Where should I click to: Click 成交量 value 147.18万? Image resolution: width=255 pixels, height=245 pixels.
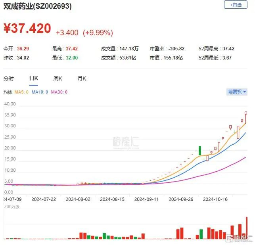pos(129,49)
